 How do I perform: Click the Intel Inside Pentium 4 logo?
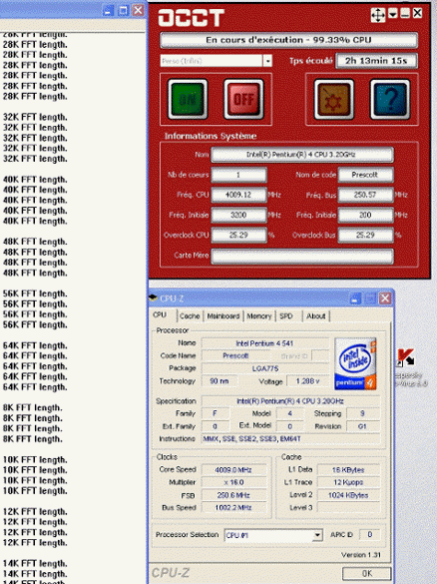click(x=355, y=363)
